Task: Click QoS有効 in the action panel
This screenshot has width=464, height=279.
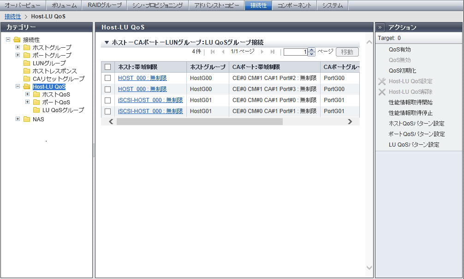Action: [x=399, y=50]
